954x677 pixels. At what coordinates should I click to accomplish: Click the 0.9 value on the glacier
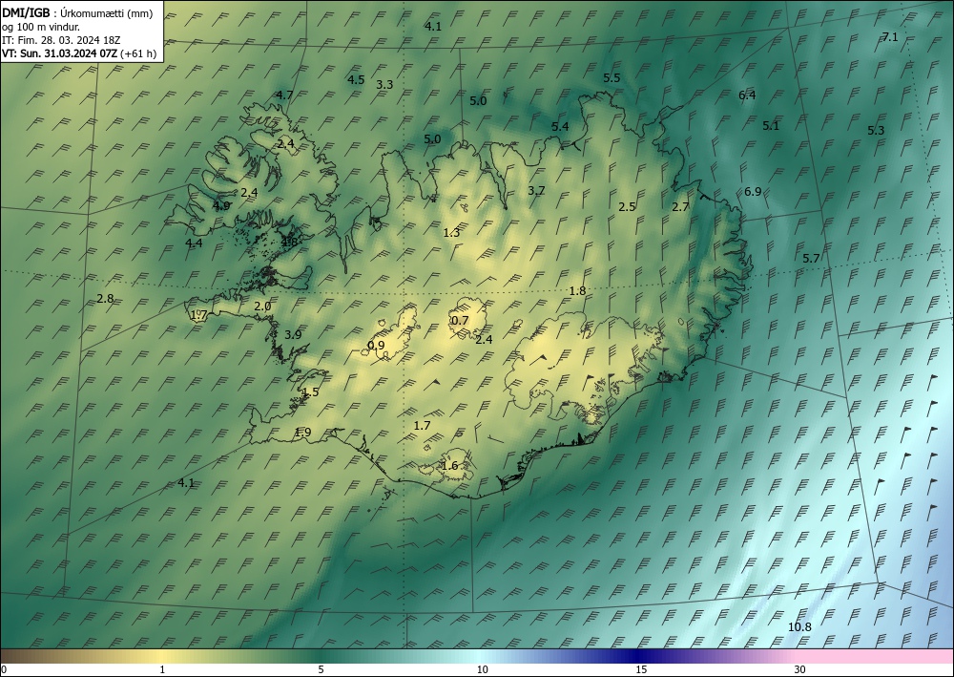tap(376, 346)
